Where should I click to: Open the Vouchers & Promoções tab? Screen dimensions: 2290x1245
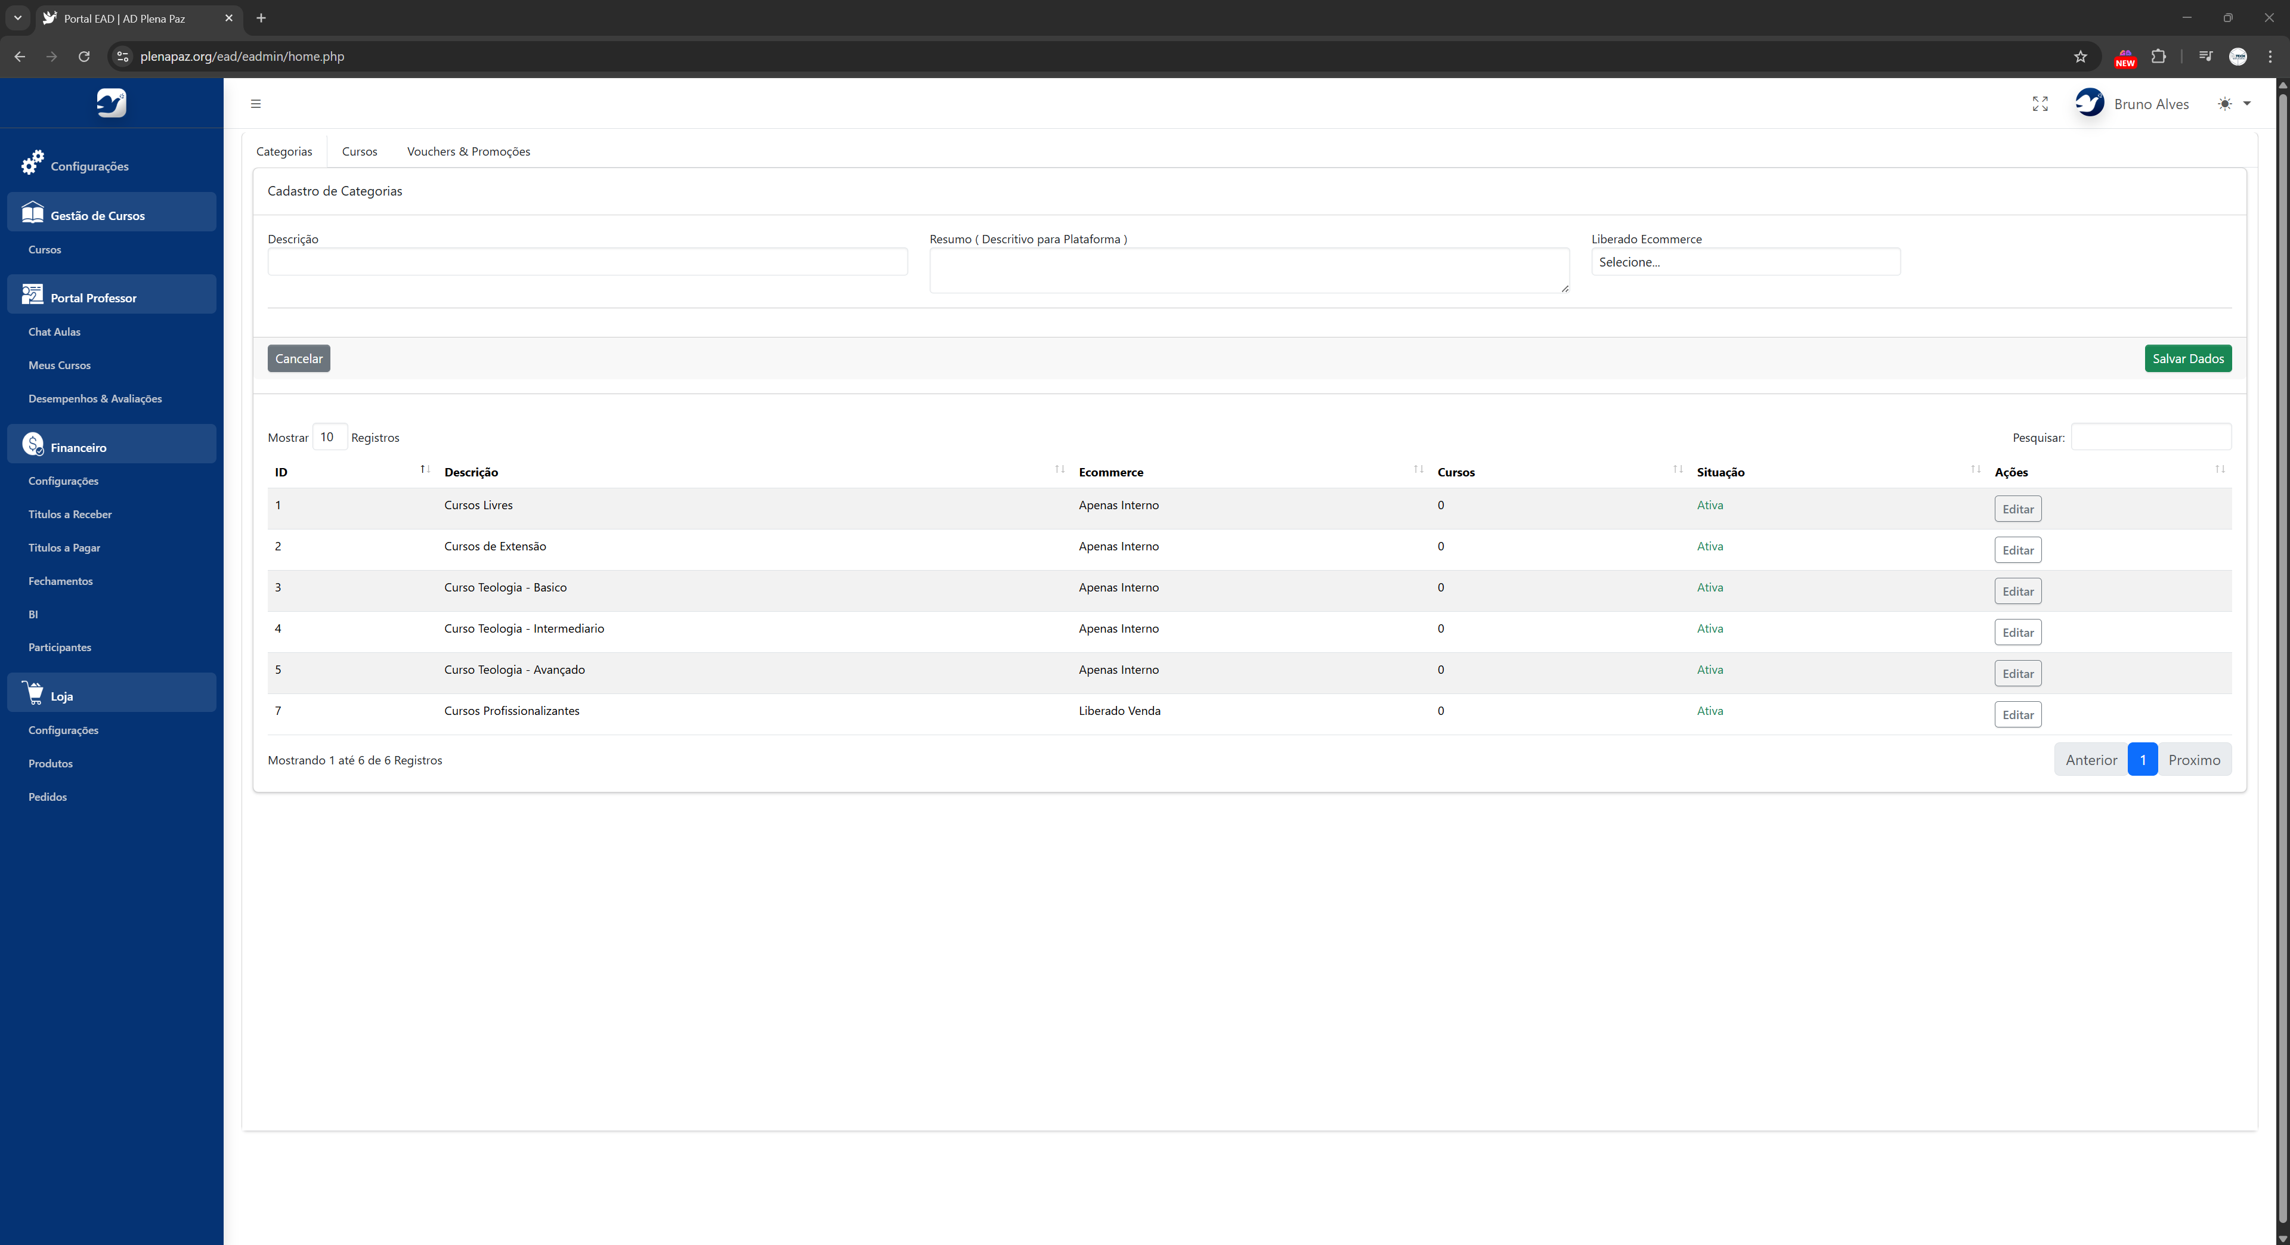tap(469, 152)
